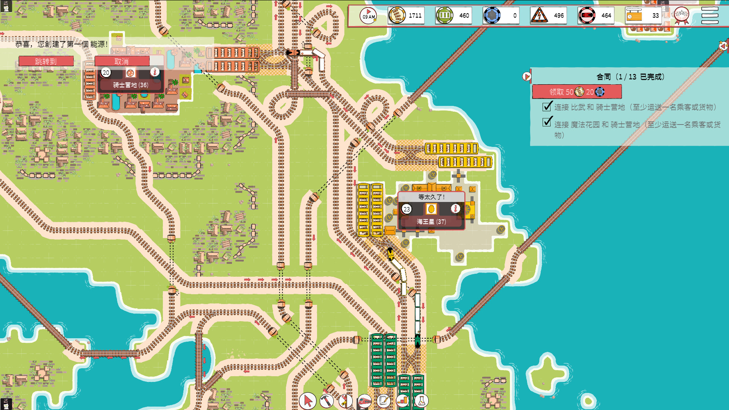Select the cursor selection tool

[308, 401]
